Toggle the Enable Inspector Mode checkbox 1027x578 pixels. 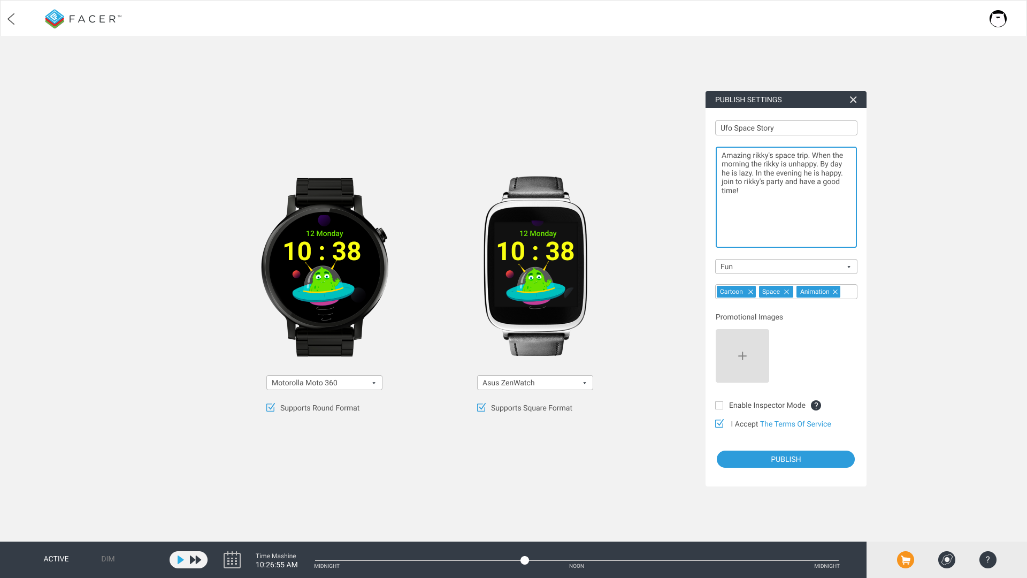(719, 405)
